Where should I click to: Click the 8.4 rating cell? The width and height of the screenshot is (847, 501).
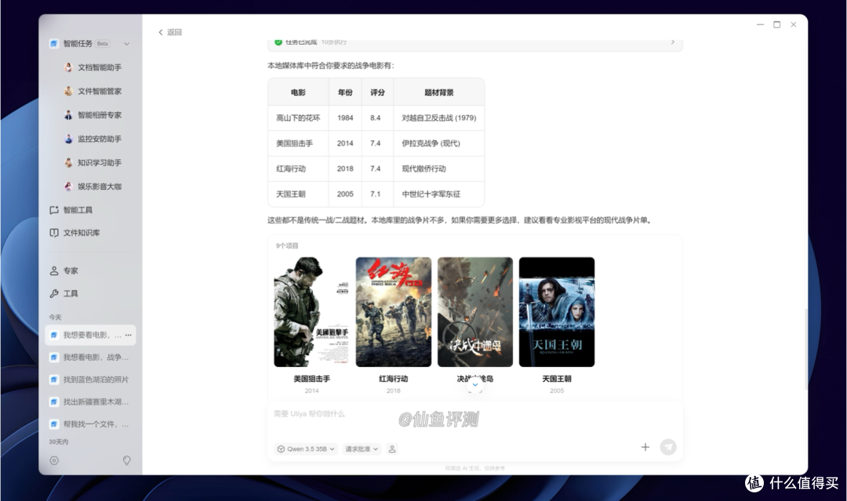click(377, 118)
